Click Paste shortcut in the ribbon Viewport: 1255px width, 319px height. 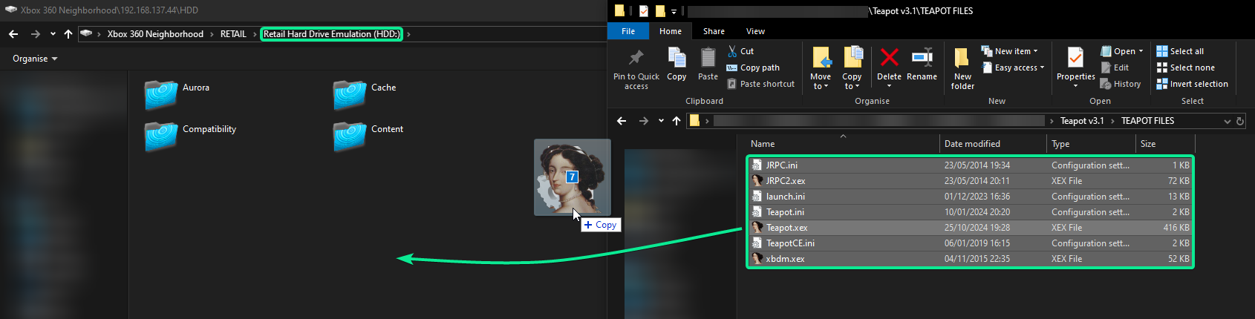(x=761, y=84)
